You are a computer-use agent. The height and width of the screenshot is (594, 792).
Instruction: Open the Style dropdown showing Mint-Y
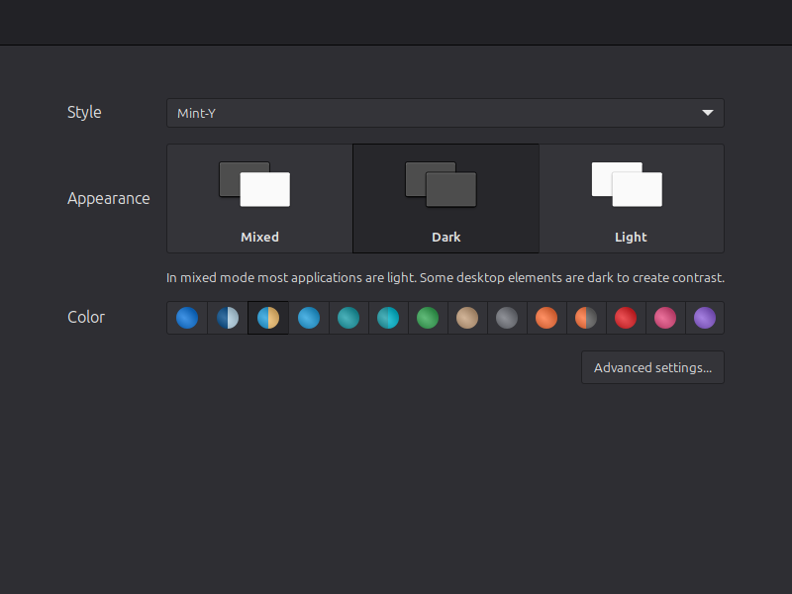(445, 113)
